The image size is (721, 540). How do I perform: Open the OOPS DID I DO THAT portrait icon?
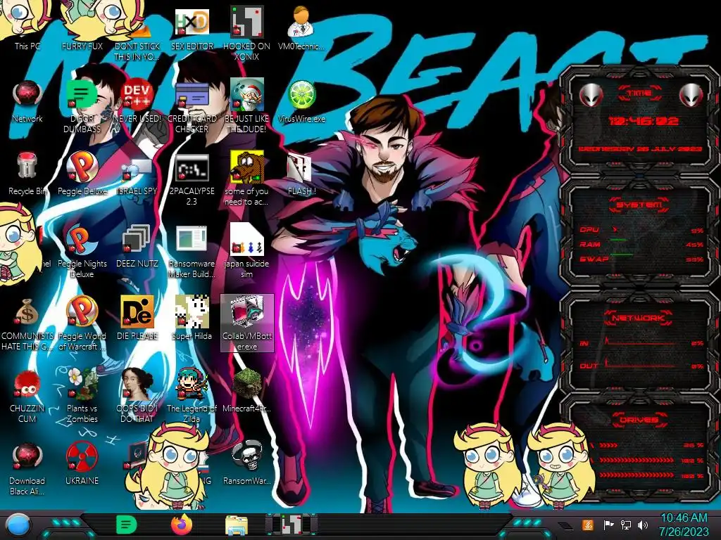(137, 396)
